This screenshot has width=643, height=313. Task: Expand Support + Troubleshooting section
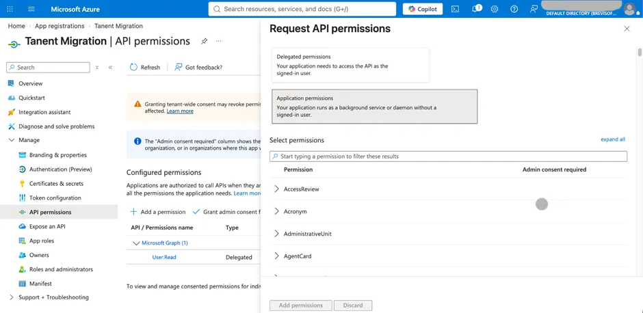(11, 297)
